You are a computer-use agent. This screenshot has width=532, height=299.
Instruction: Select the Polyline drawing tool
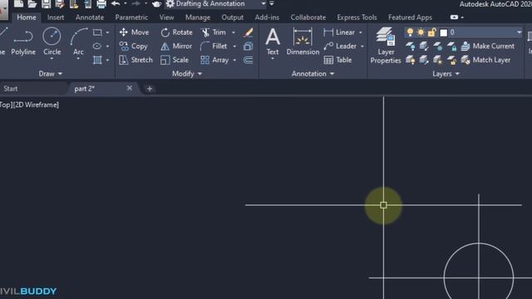23,42
